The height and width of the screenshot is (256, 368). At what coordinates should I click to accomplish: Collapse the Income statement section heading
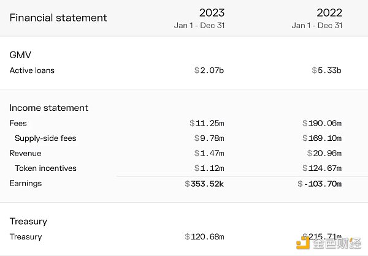(49, 108)
